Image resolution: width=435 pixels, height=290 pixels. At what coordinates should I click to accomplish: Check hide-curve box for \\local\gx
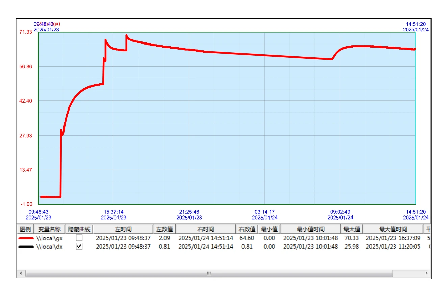tap(79, 238)
